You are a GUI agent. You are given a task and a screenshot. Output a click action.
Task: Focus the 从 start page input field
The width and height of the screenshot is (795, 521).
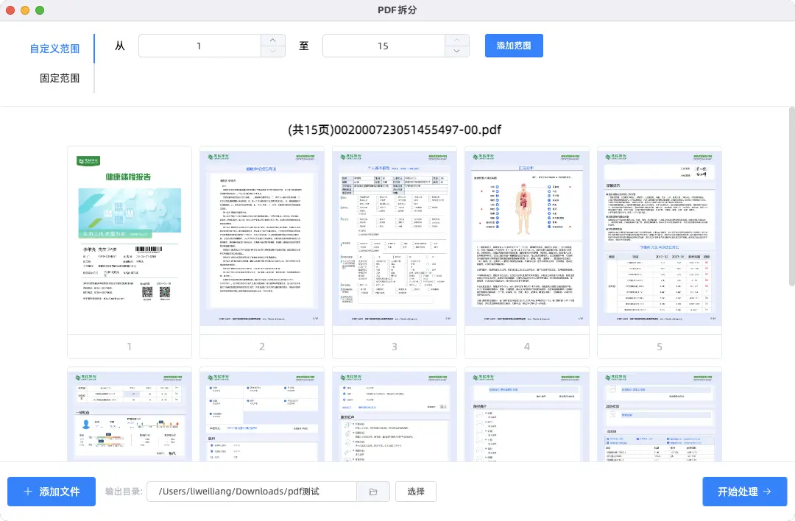click(x=199, y=46)
